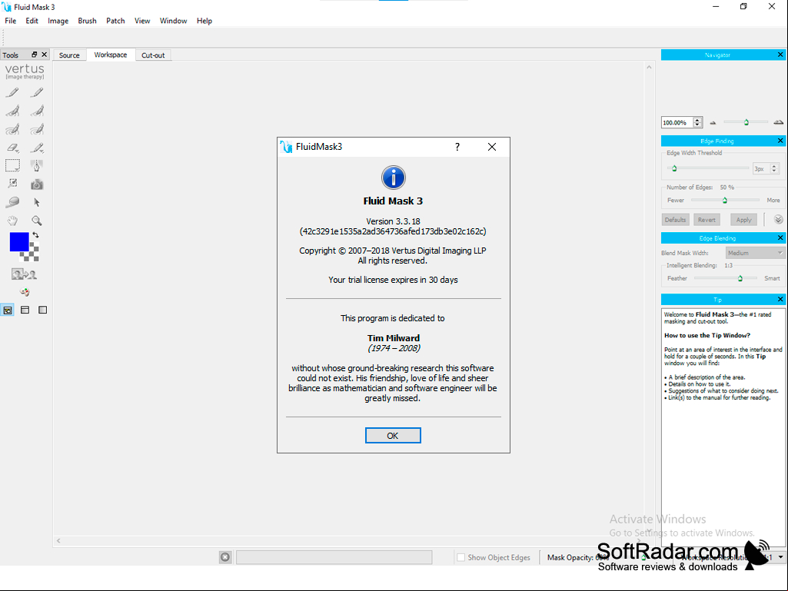Image resolution: width=788 pixels, height=591 pixels.
Task: Open the Blend Mask Width Medium dropdown
Action: point(755,253)
